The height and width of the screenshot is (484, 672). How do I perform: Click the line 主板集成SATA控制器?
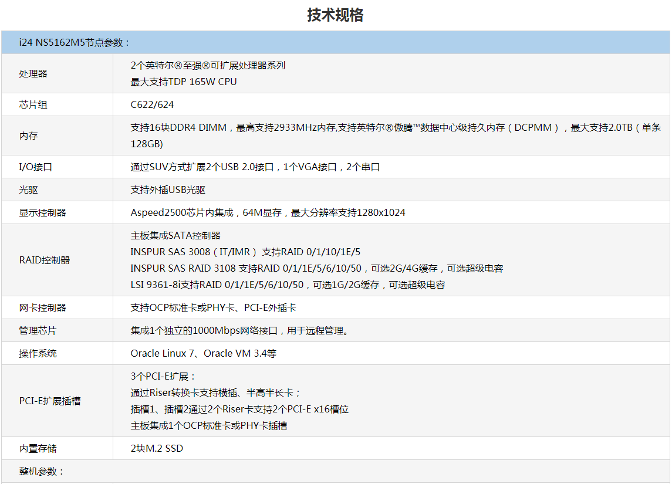(x=175, y=236)
